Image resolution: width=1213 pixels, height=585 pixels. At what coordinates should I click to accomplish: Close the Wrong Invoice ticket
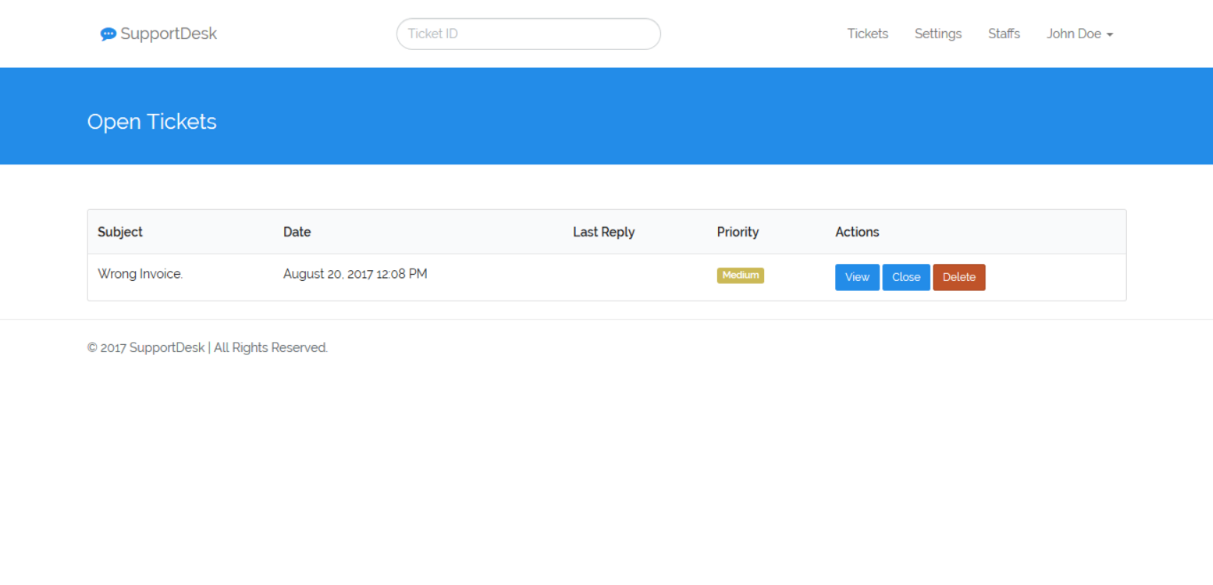906,276
